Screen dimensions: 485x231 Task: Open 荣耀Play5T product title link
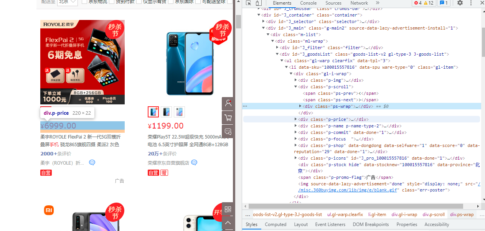point(188,140)
